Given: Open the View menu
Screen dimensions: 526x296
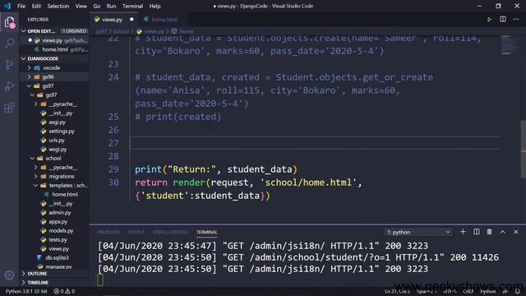Looking at the screenshot, I should 81,6.
